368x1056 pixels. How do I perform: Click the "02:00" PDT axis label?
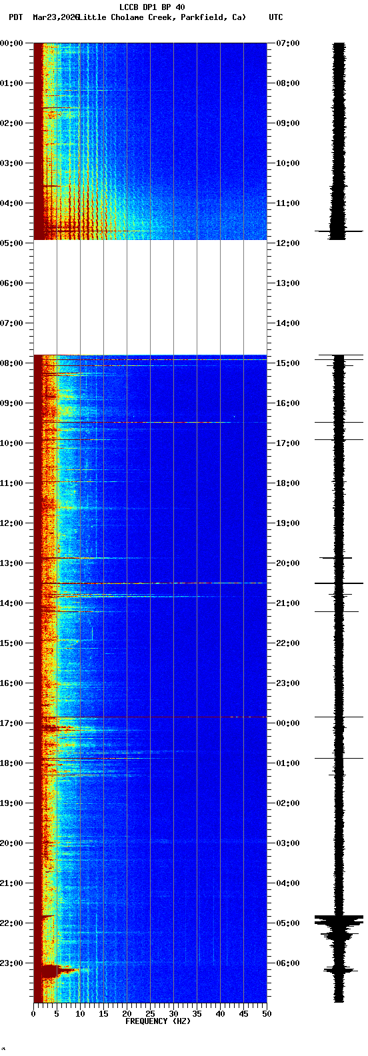point(11,123)
